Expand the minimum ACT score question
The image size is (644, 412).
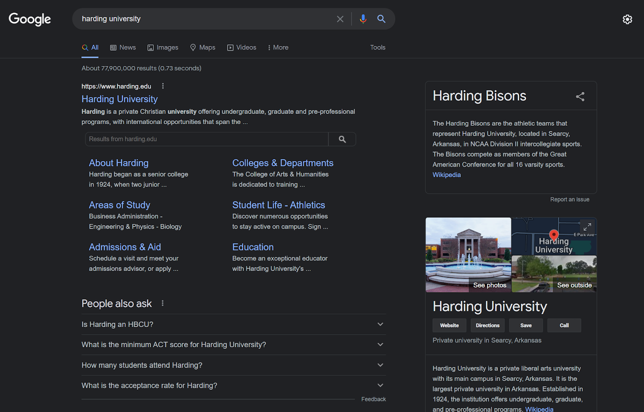(x=233, y=345)
